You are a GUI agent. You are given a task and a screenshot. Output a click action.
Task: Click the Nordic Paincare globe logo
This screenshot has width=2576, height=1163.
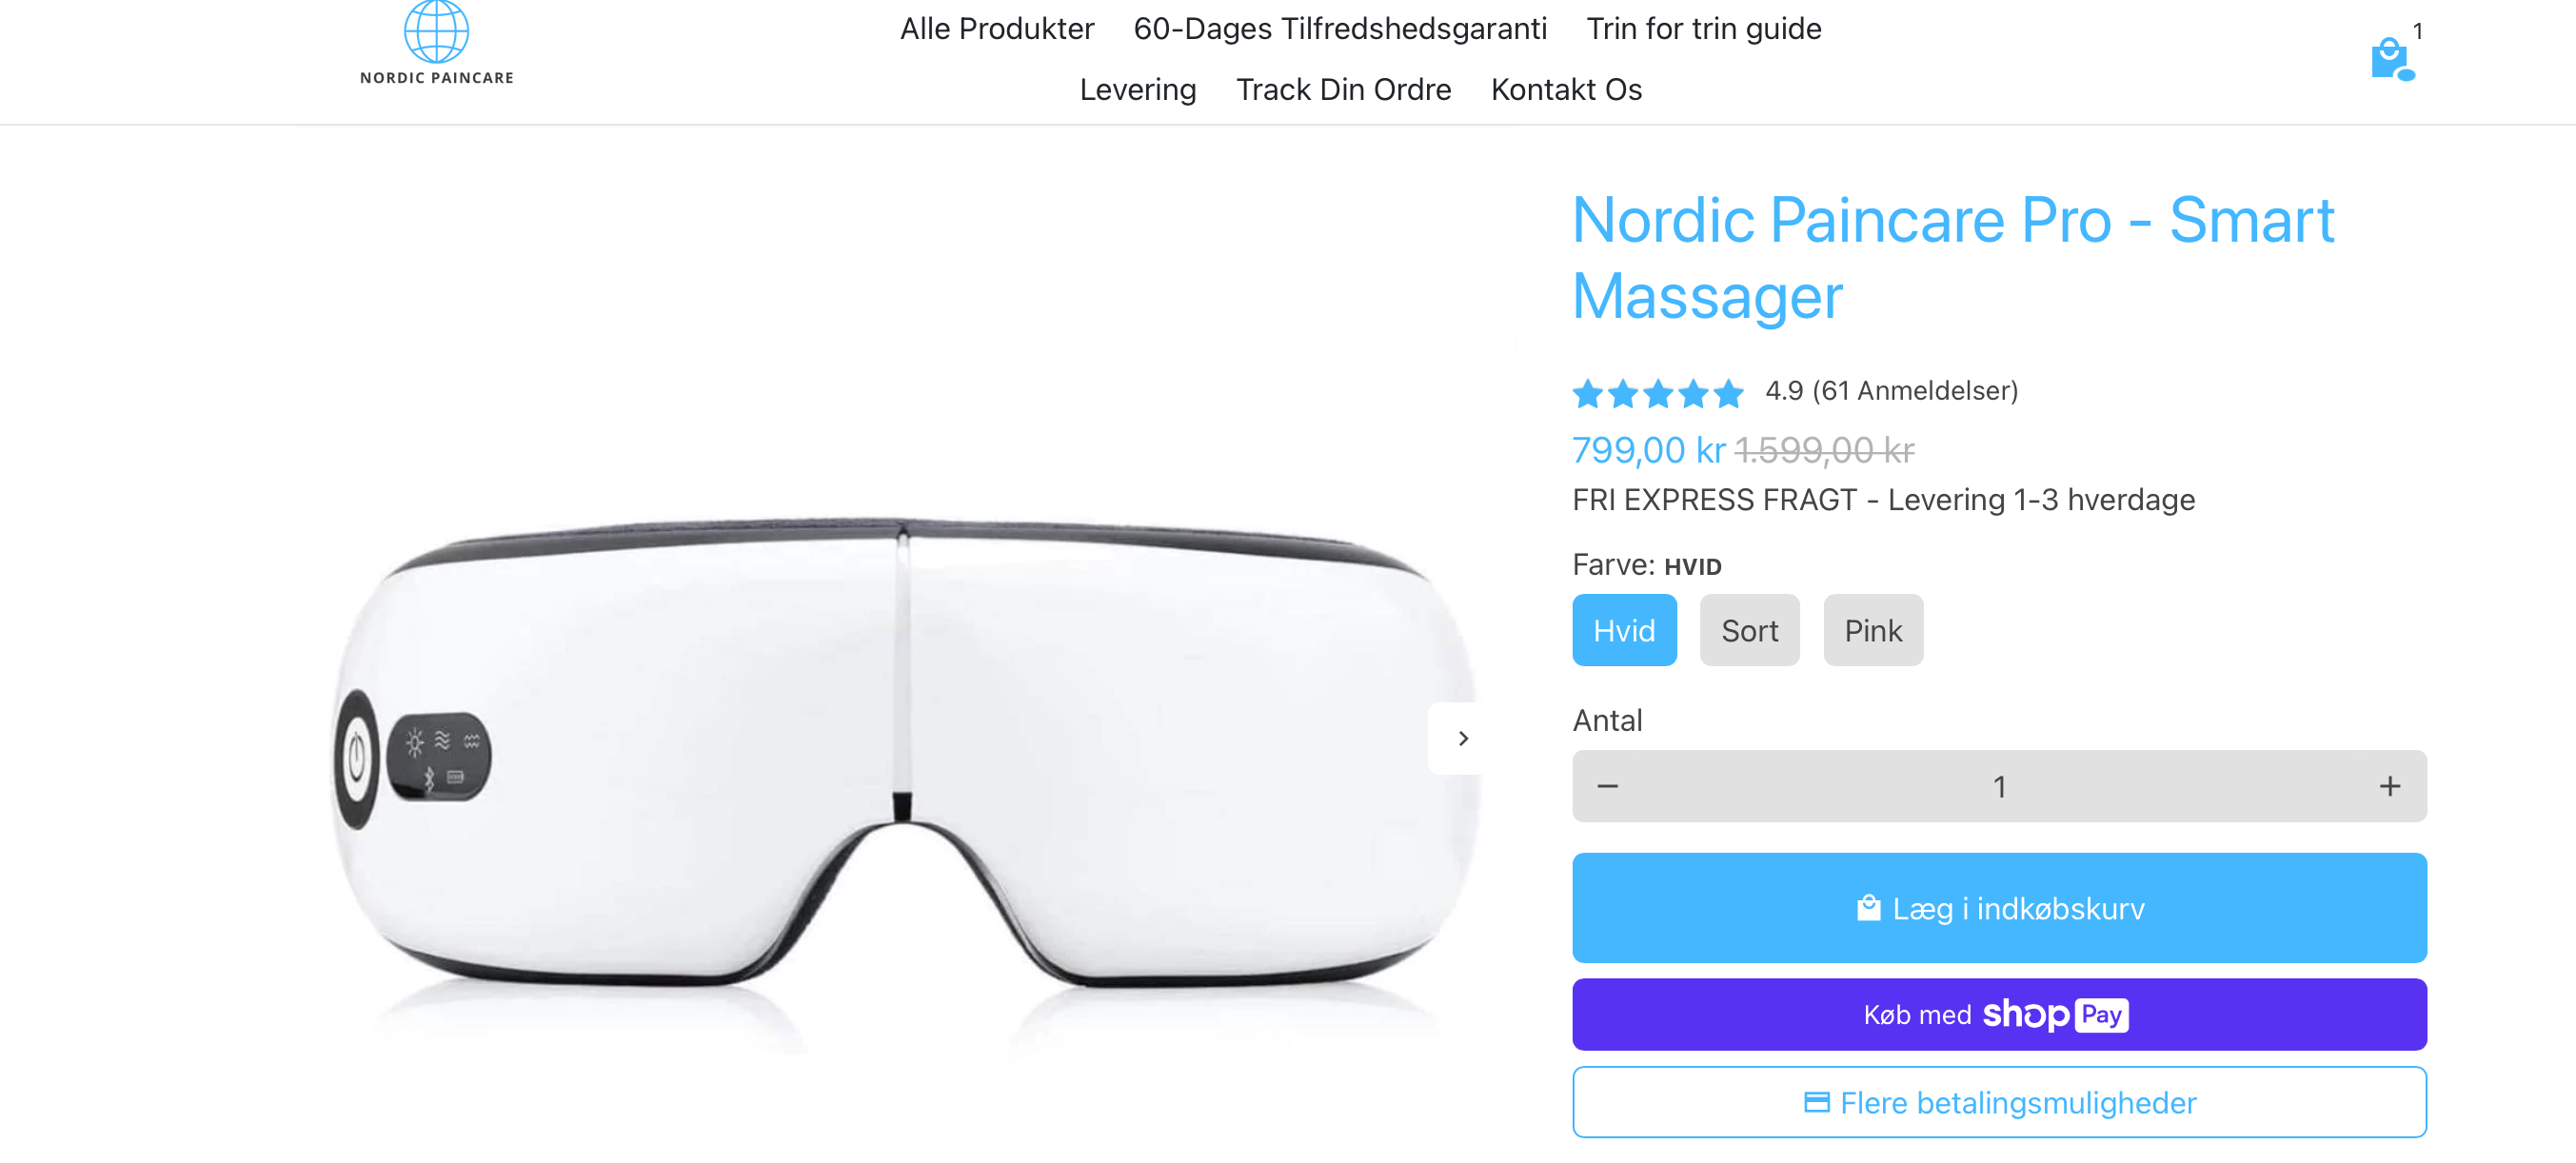point(437,42)
